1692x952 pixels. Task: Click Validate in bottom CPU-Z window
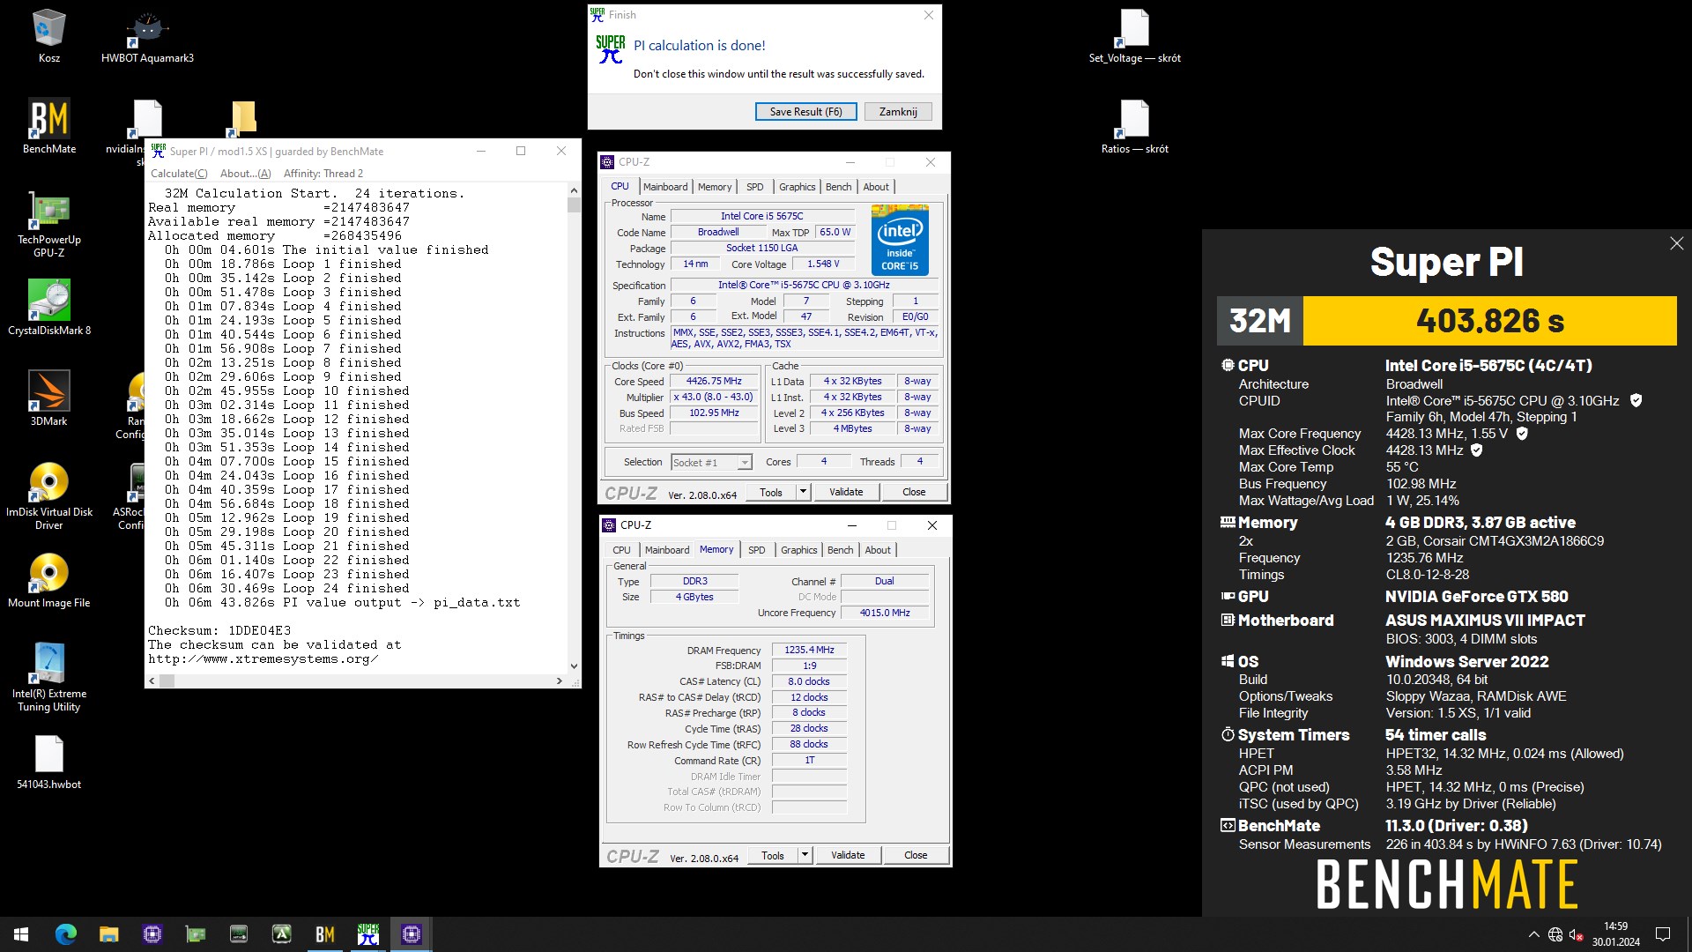coord(848,855)
